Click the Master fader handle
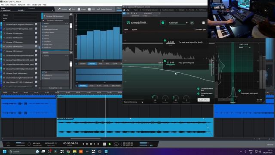This screenshot has width=275, height=155. tap(71, 64)
